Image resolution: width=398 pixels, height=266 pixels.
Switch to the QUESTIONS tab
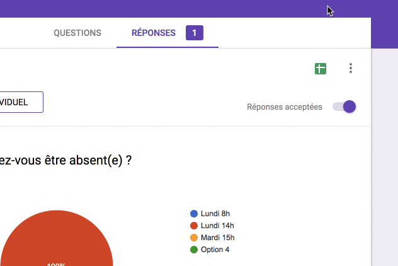(x=77, y=33)
